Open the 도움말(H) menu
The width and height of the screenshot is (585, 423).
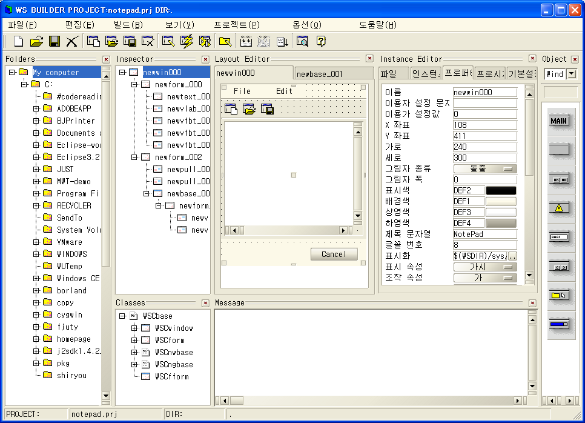click(x=378, y=25)
